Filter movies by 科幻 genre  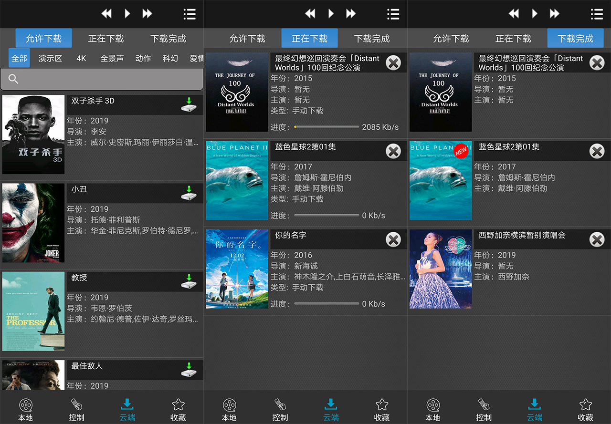tap(170, 58)
